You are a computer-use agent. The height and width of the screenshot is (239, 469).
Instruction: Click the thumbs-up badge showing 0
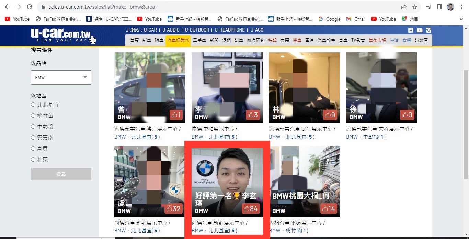[407, 115]
